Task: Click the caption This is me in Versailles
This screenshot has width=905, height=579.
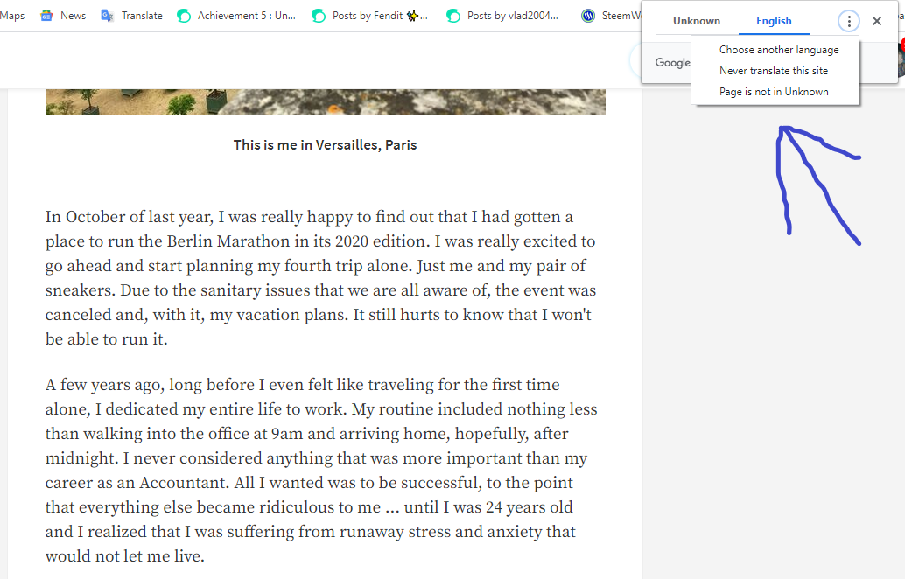Action: click(325, 145)
